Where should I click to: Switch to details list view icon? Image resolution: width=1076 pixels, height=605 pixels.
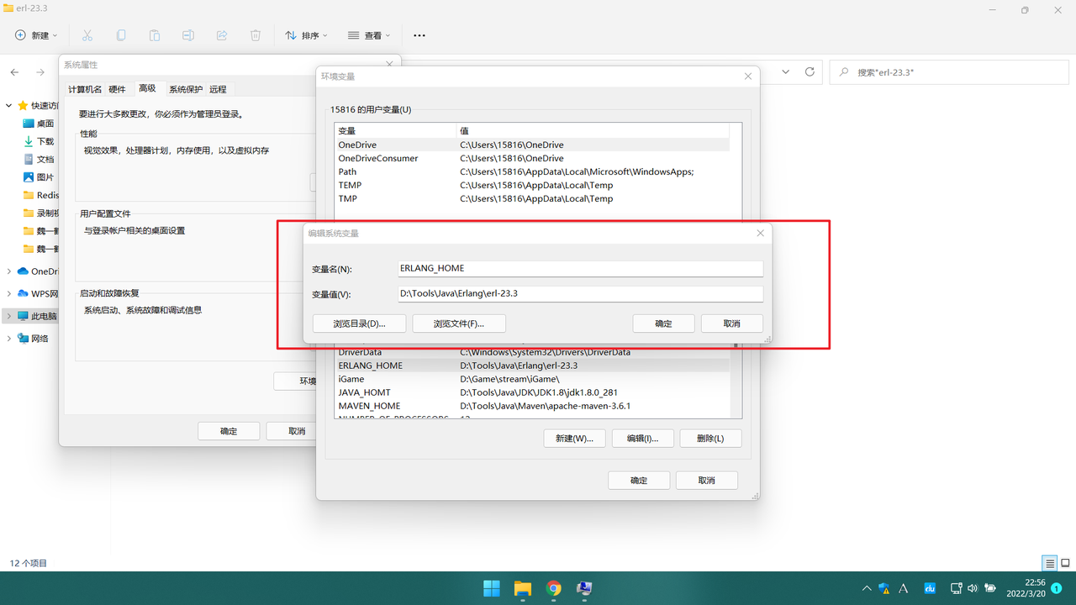(1050, 563)
